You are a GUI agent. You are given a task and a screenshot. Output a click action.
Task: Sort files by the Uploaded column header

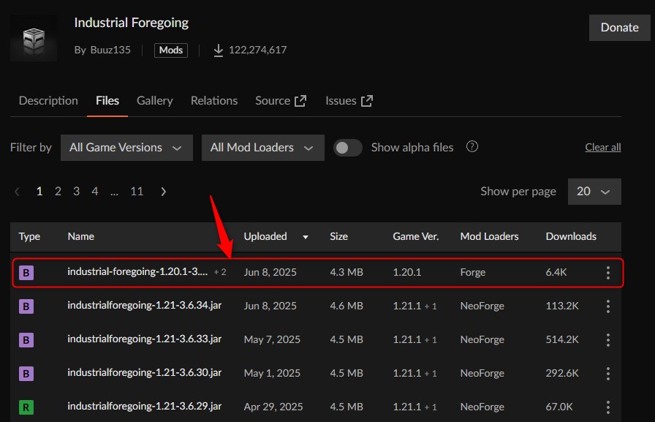coord(265,237)
